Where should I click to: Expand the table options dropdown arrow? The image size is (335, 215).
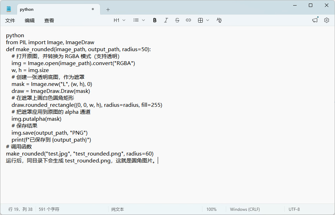click(207, 20)
